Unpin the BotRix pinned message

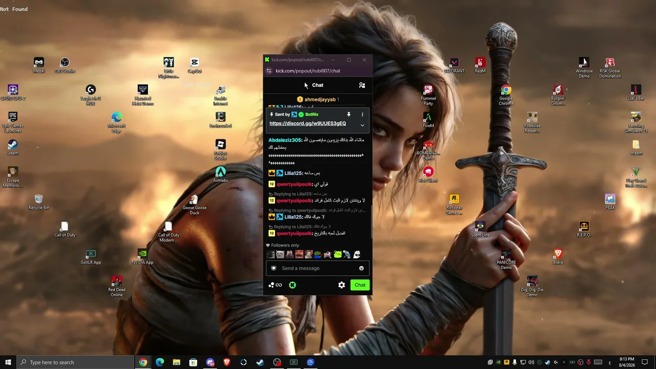click(x=348, y=114)
